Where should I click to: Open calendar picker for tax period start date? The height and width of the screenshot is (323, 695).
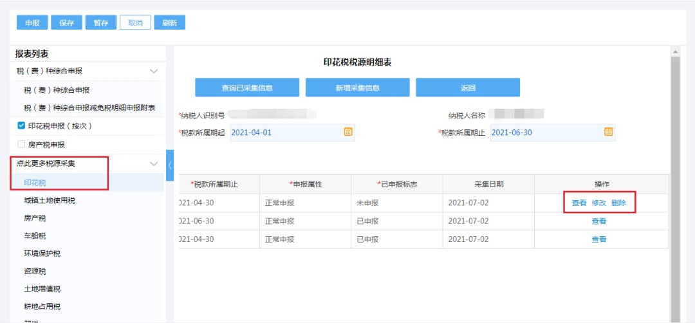348,132
